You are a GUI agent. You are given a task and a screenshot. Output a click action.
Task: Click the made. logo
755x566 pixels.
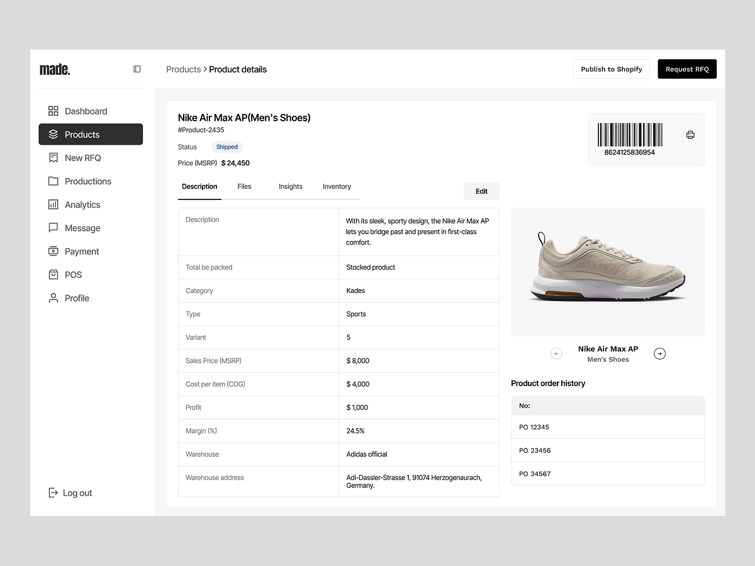(55, 69)
